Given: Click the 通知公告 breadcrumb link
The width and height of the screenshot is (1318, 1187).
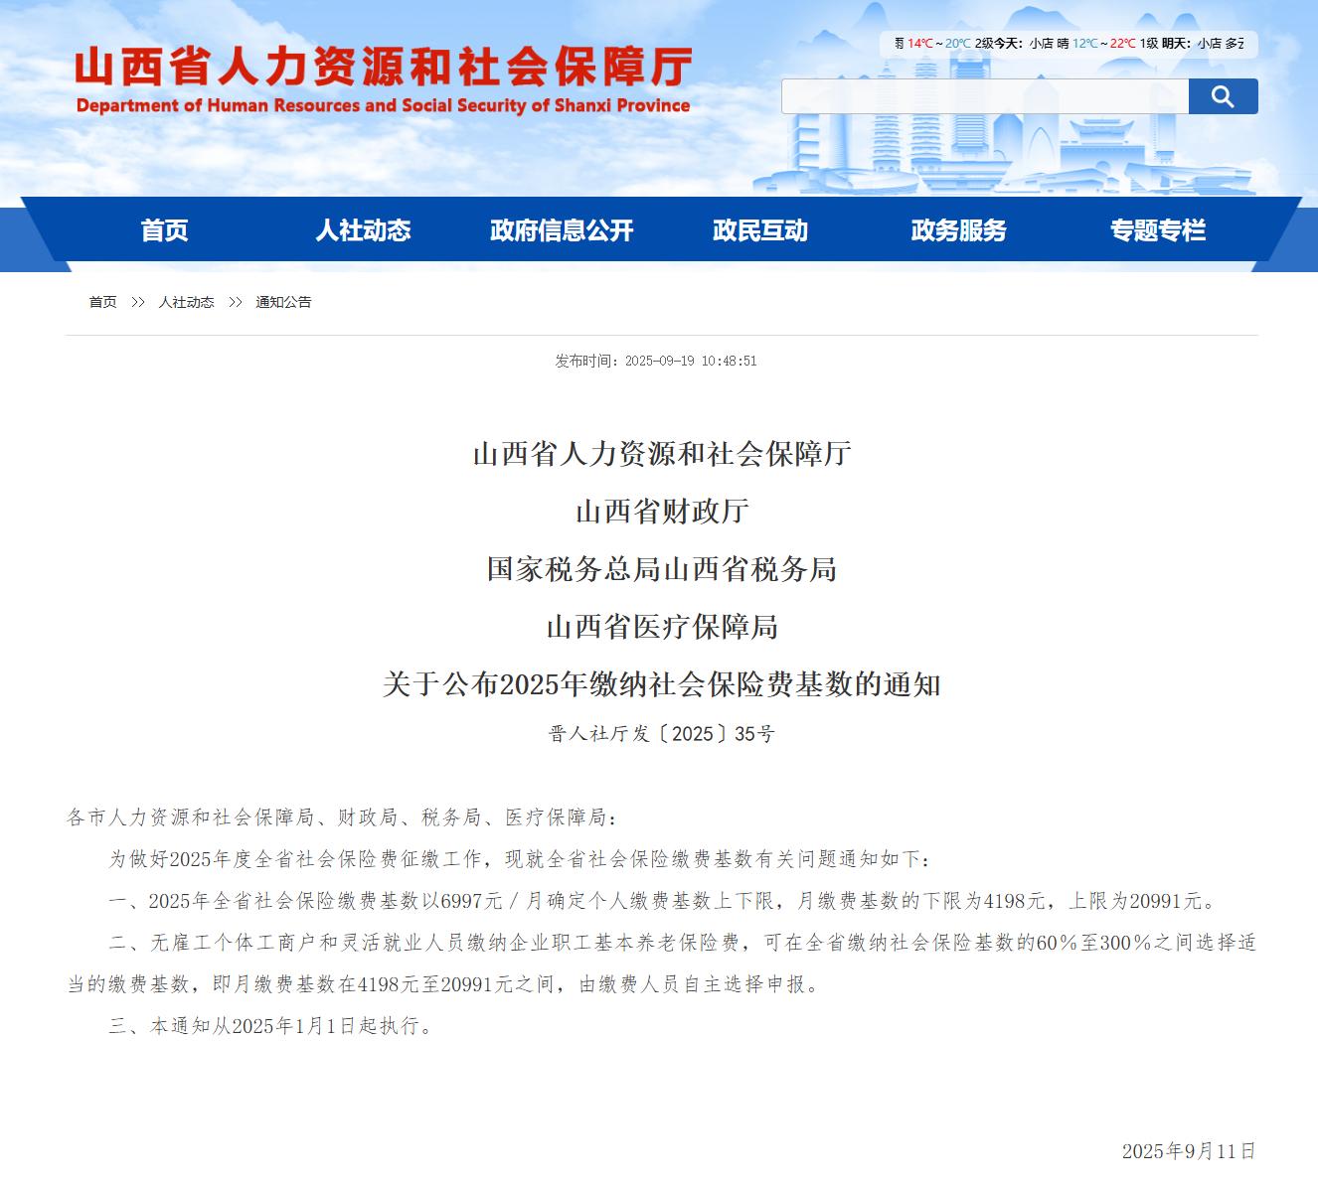Looking at the screenshot, I should [285, 302].
